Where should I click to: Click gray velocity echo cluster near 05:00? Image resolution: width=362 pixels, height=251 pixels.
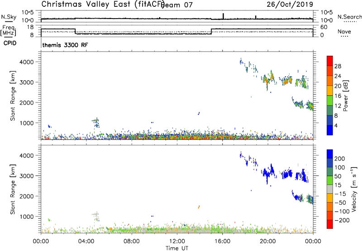(x=96, y=216)
